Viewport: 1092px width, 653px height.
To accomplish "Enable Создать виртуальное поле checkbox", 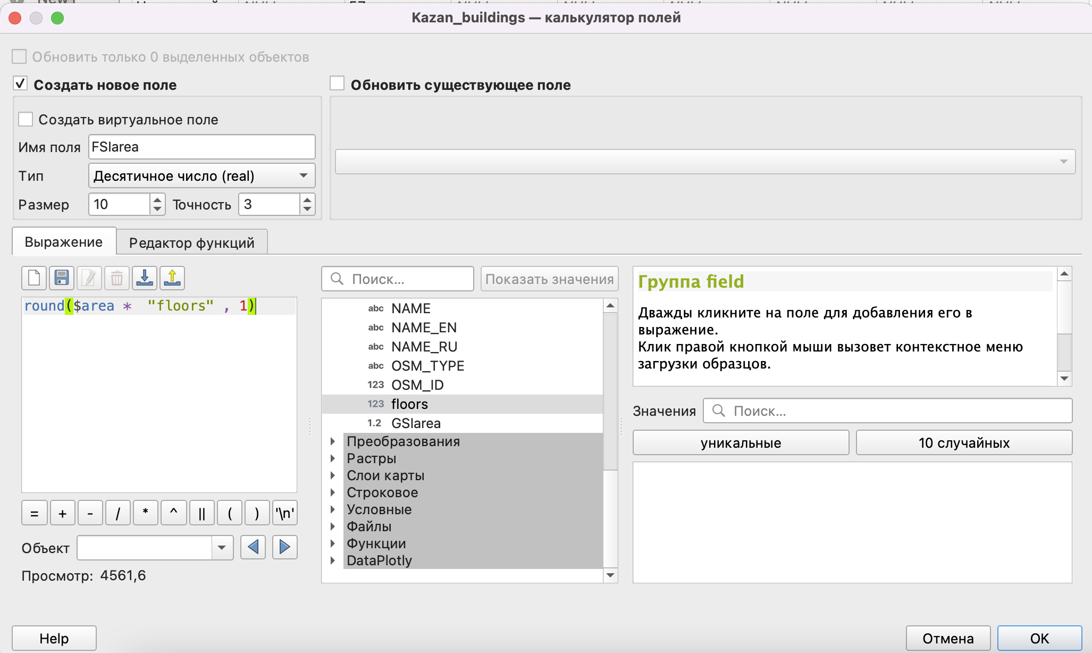I will pos(26,119).
